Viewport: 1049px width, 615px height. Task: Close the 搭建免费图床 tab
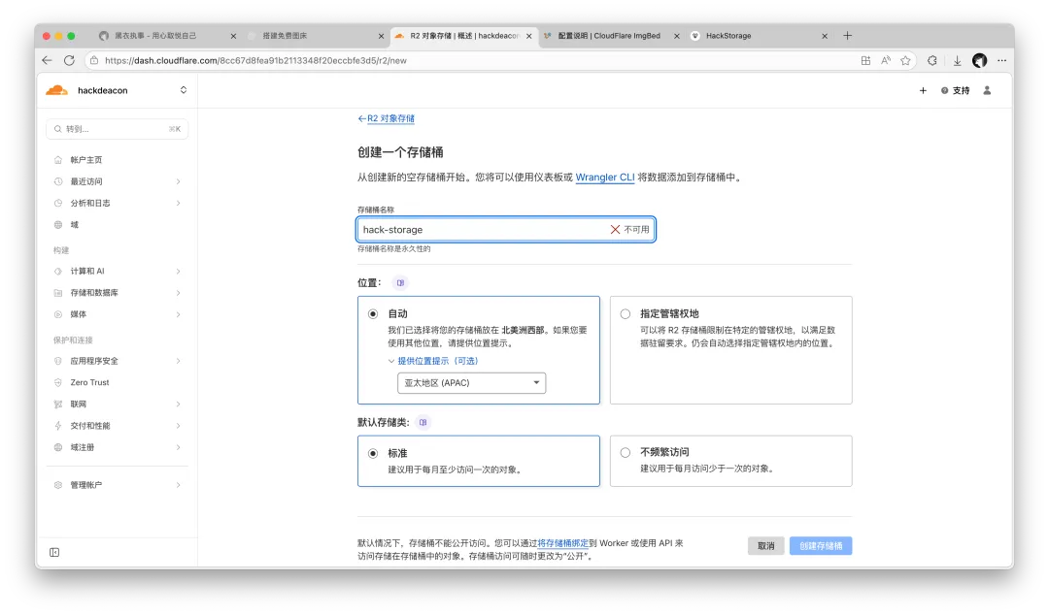click(382, 36)
